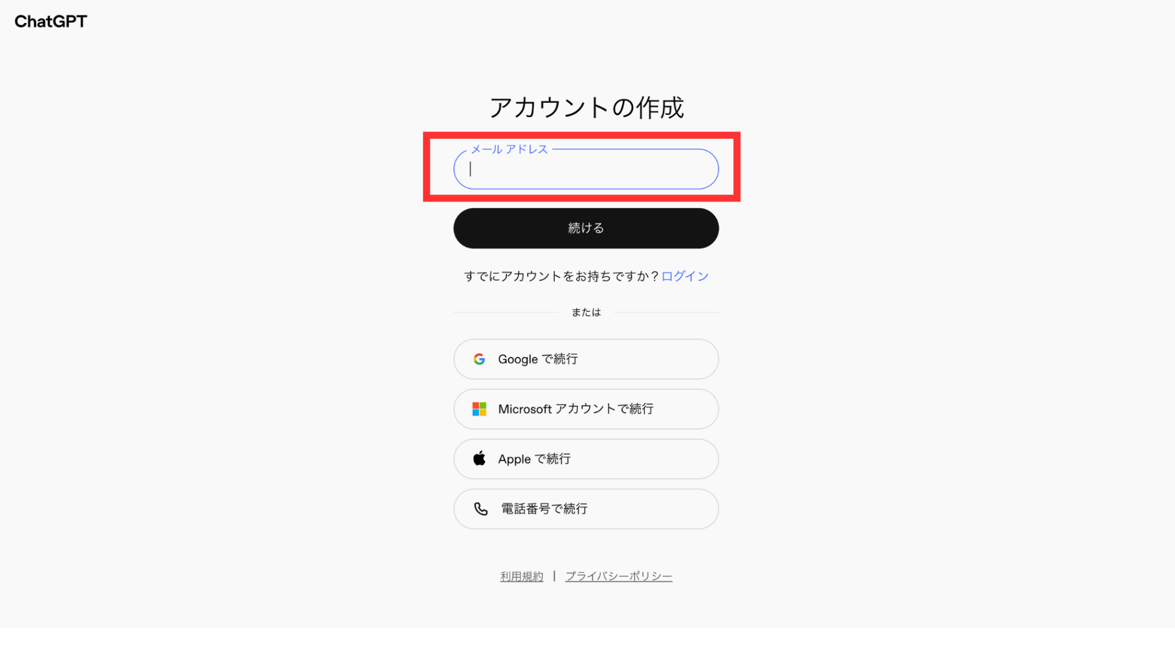Click the ChatGPT logo in the header

(50, 21)
